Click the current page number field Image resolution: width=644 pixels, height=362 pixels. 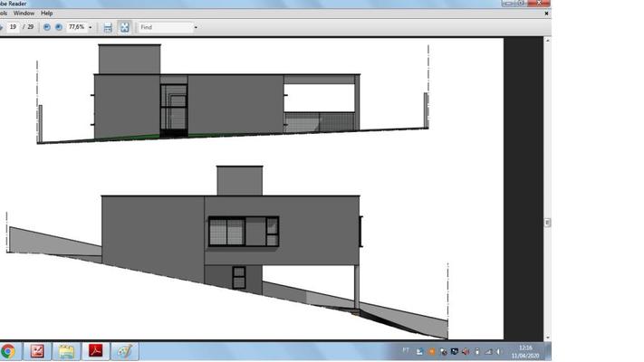coord(14,27)
